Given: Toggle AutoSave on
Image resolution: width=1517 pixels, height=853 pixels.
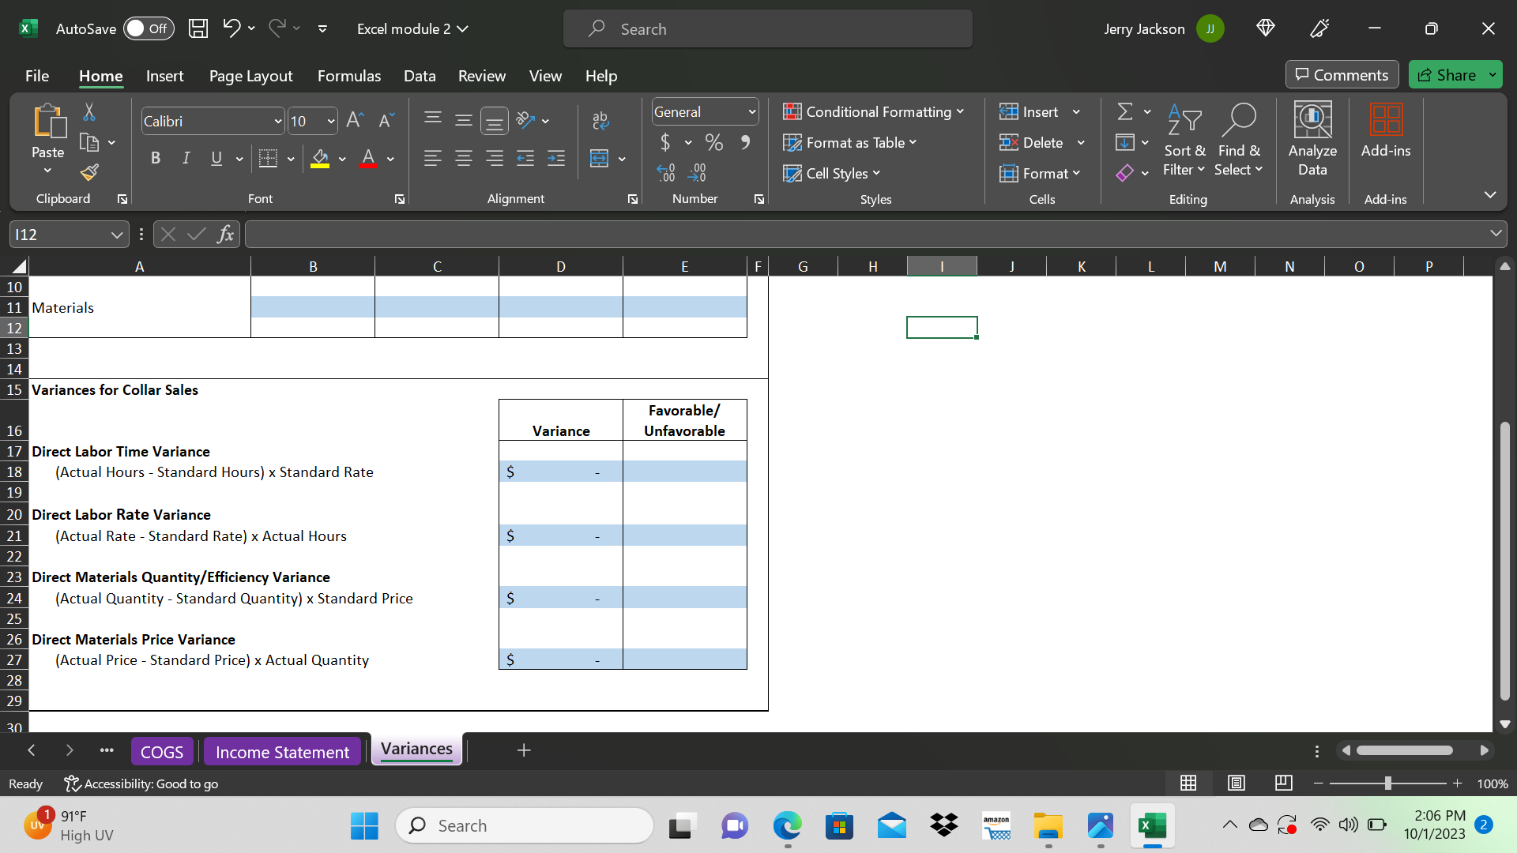Looking at the screenshot, I should (x=149, y=28).
